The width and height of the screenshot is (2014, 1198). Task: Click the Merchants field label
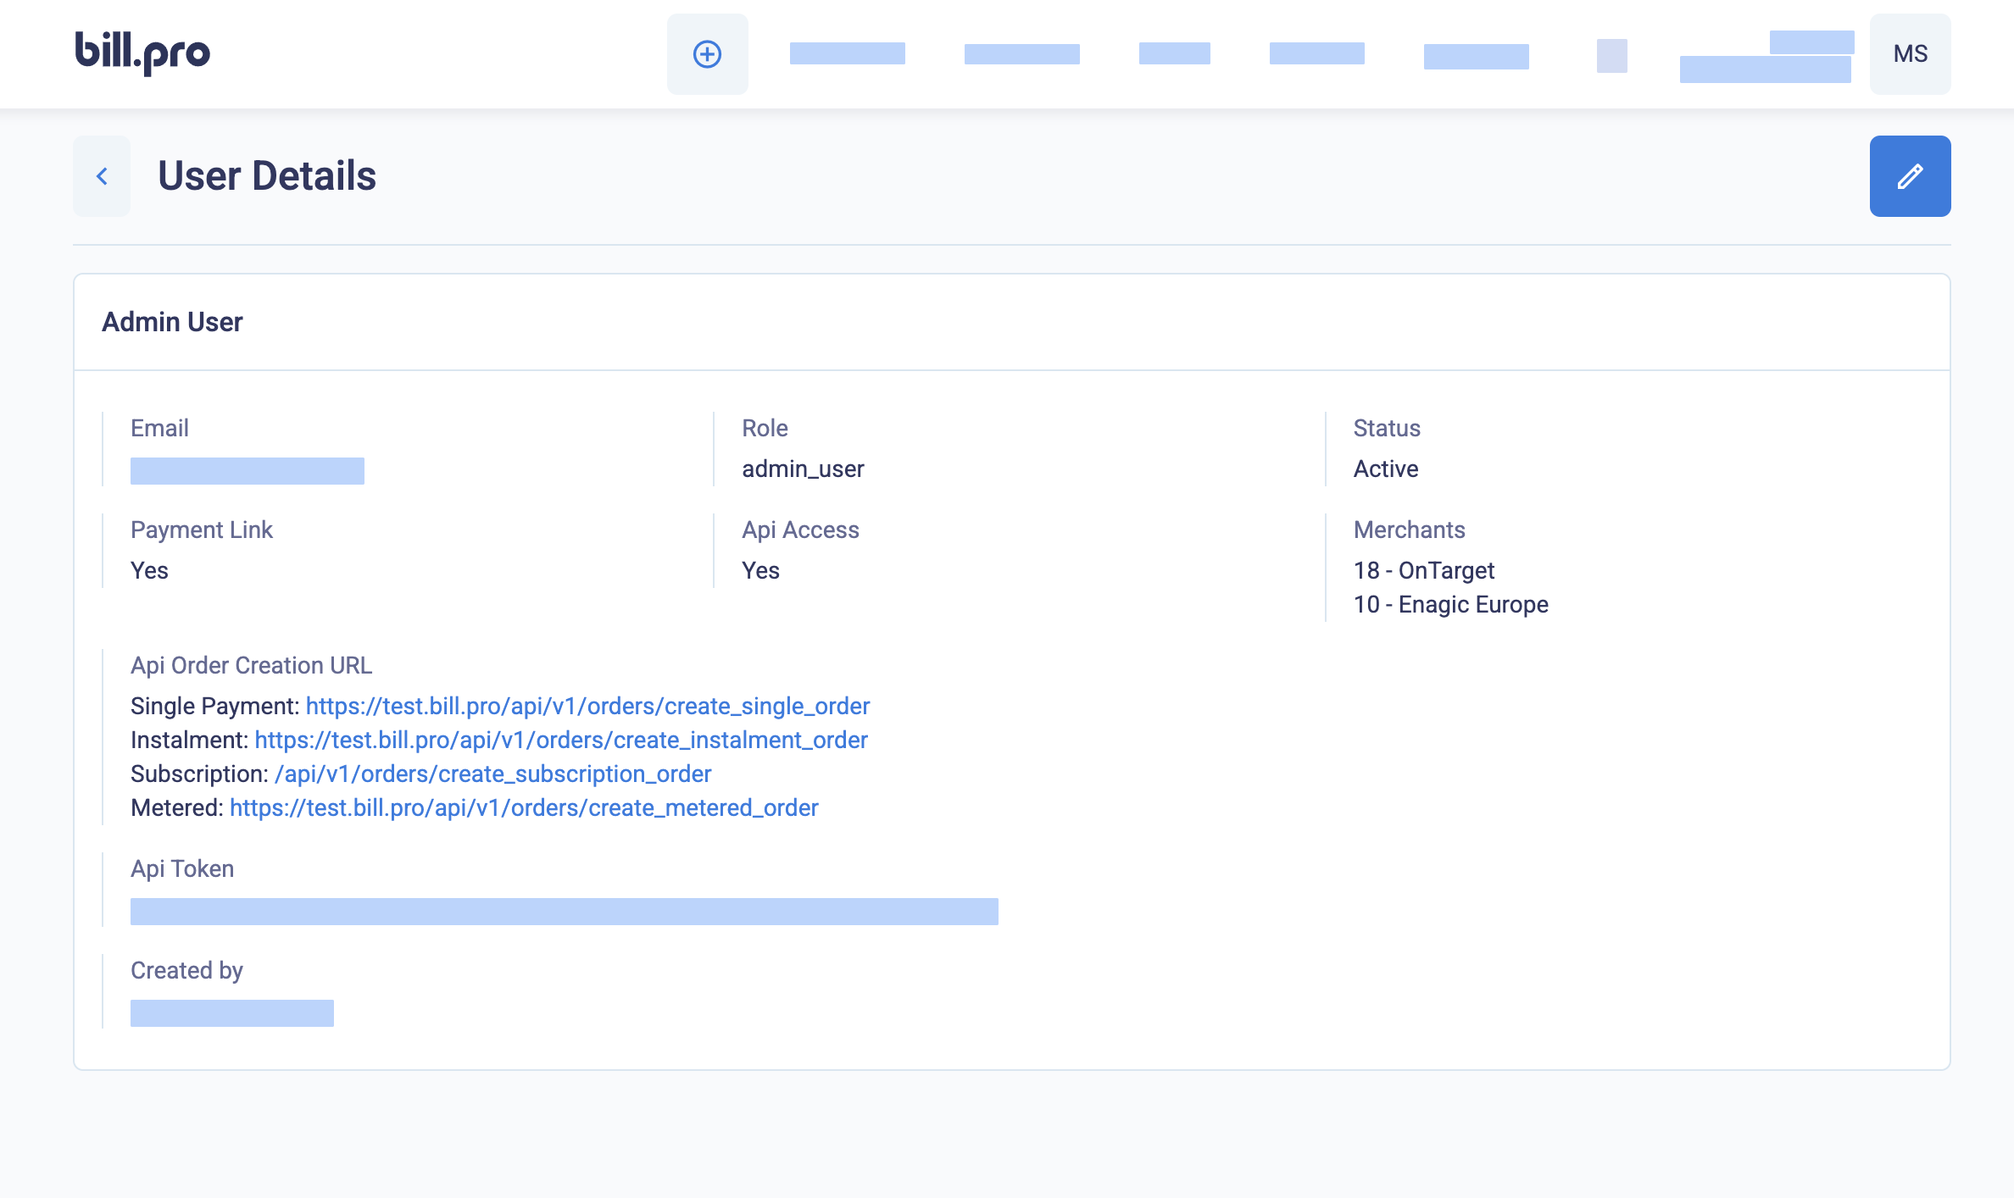(1409, 530)
